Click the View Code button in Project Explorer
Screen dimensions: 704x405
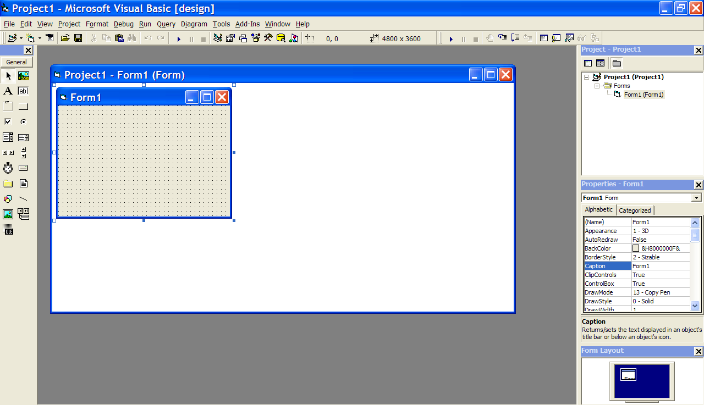(x=588, y=63)
